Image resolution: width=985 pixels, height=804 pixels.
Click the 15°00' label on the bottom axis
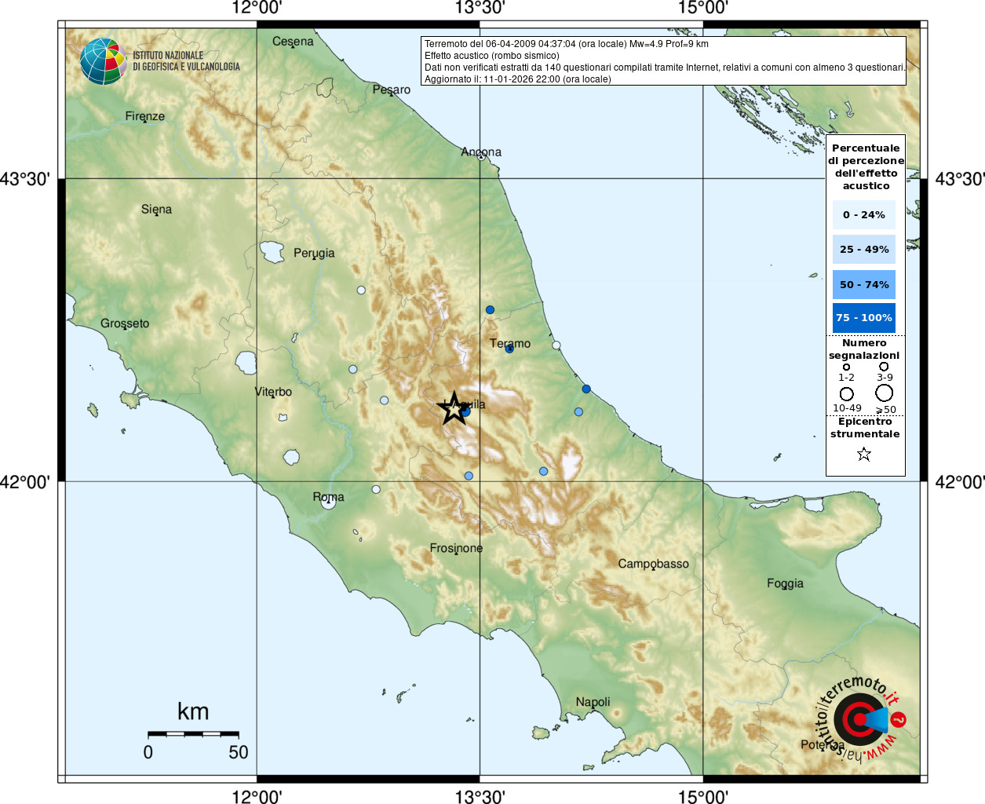(702, 797)
